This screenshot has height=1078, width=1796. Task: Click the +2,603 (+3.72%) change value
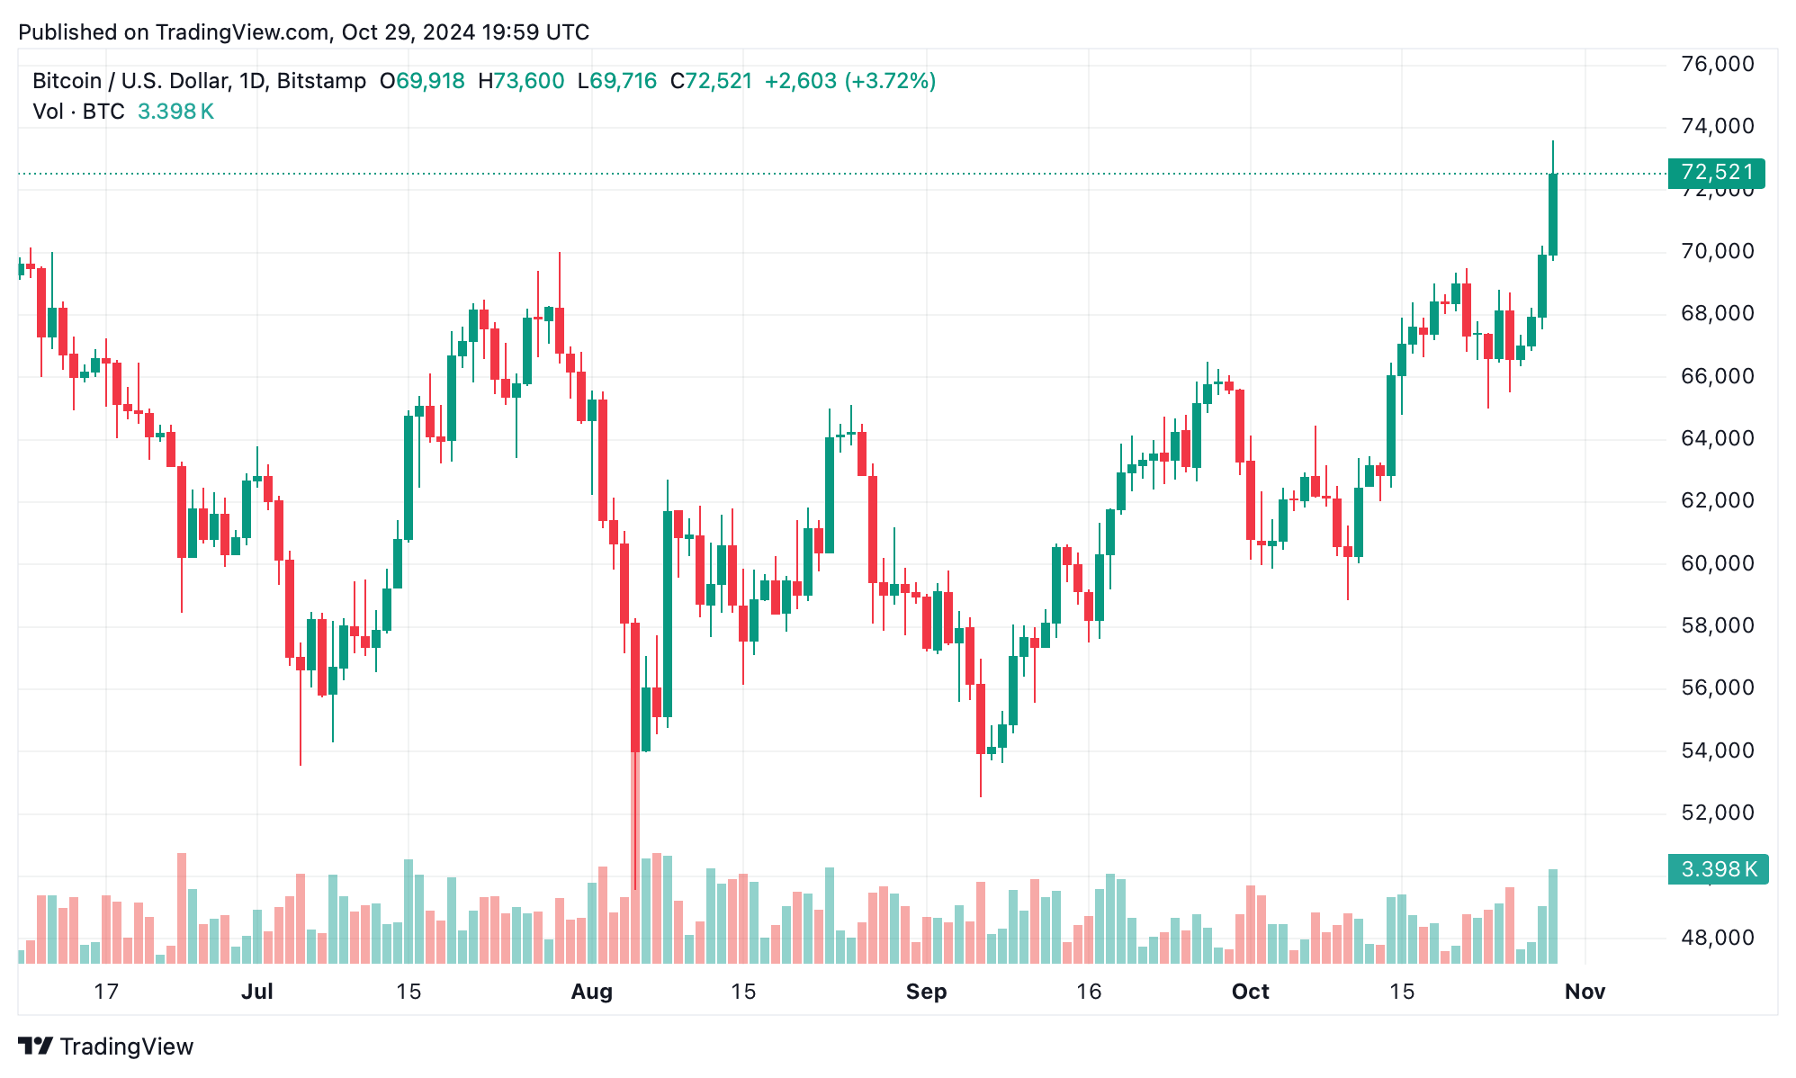click(850, 81)
